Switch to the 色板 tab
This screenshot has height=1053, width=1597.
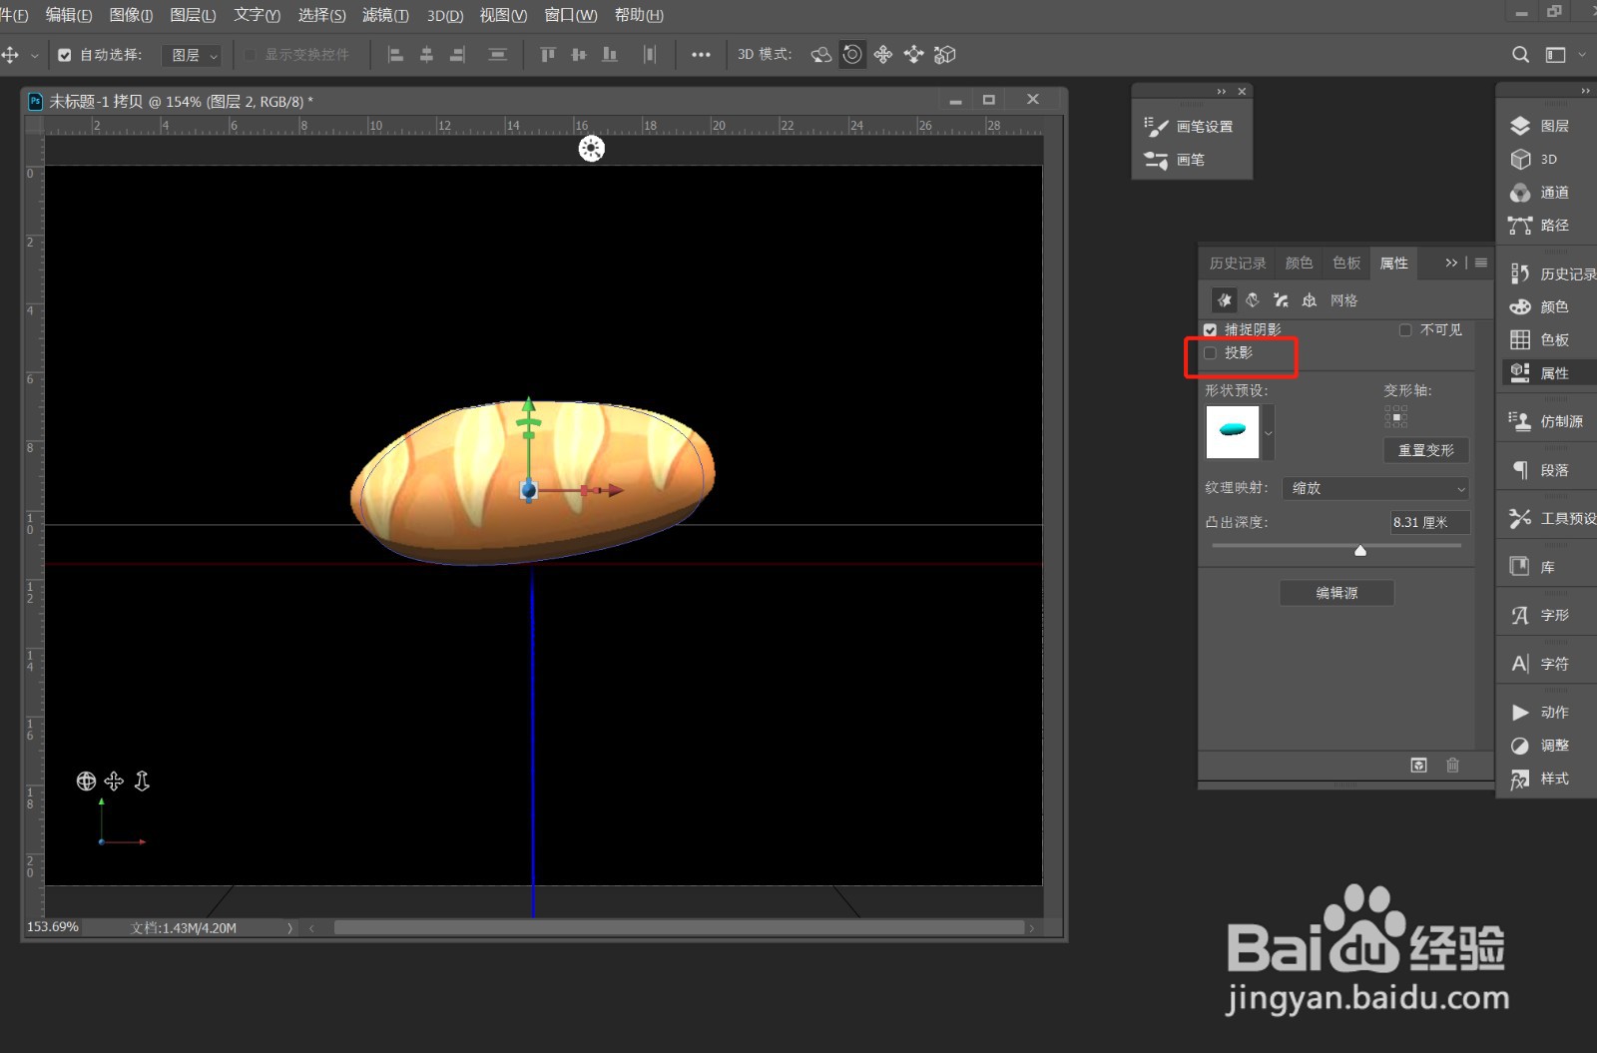[1346, 263]
